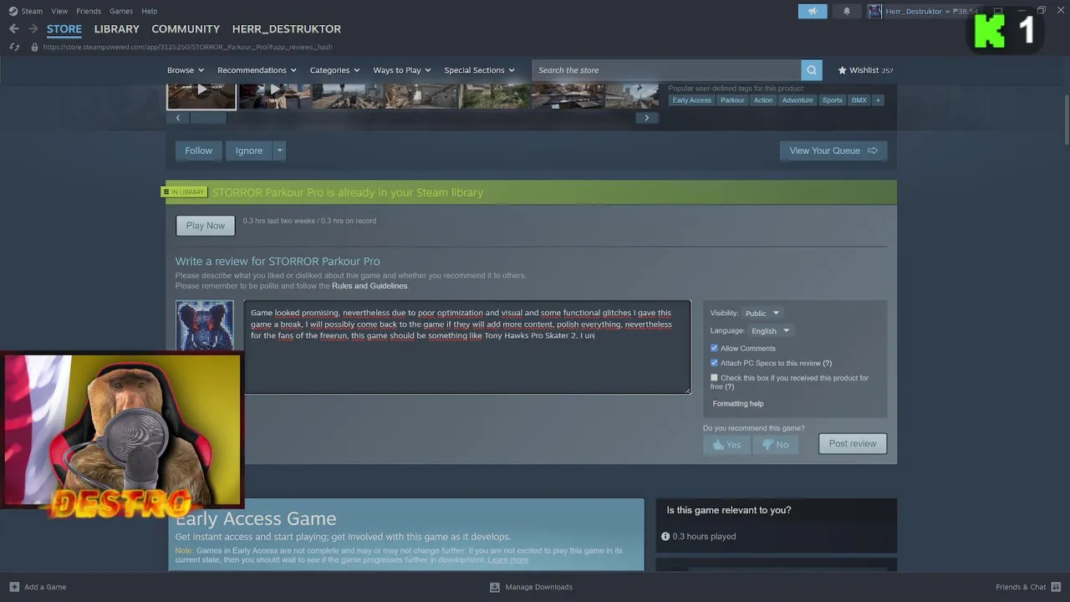Open the Rules and Guidelines link
The width and height of the screenshot is (1070, 602).
pos(369,286)
